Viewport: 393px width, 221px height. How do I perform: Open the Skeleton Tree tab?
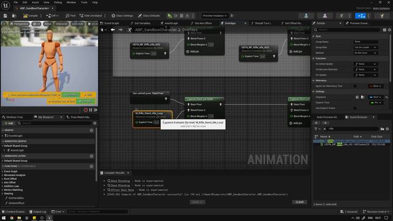(x=14, y=117)
